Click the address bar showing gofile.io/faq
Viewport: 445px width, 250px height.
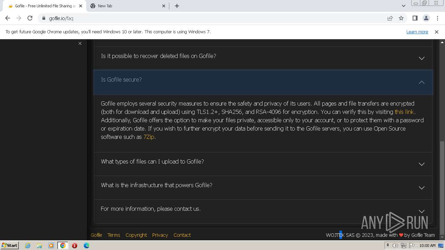point(212,18)
